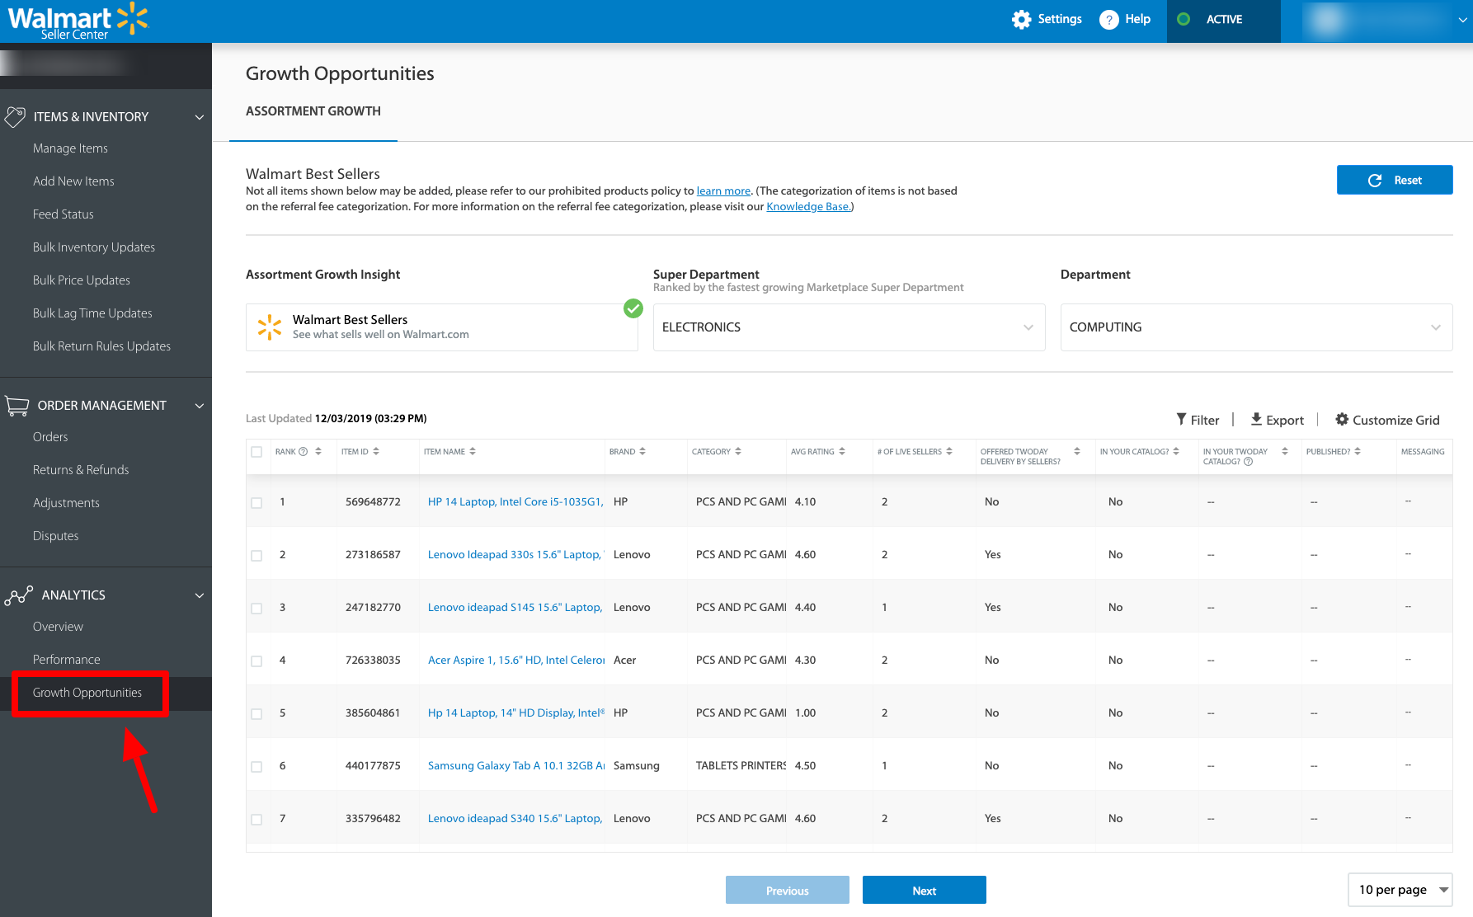The image size is (1473, 917).
Task: Open the Super Department Electronics dropdown
Action: [x=849, y=327]
